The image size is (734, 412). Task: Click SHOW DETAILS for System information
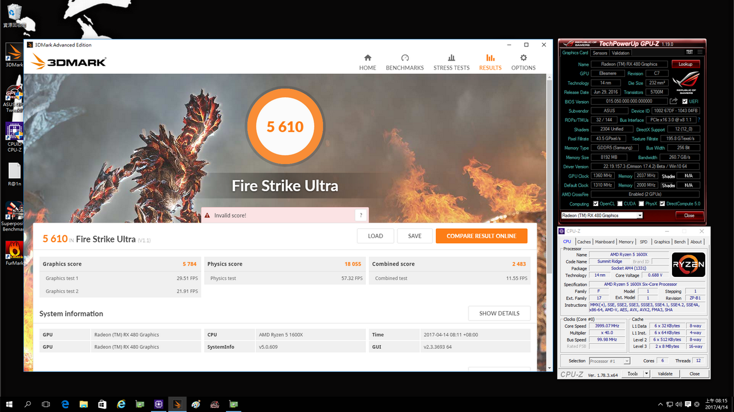click(x=499, y=314)
